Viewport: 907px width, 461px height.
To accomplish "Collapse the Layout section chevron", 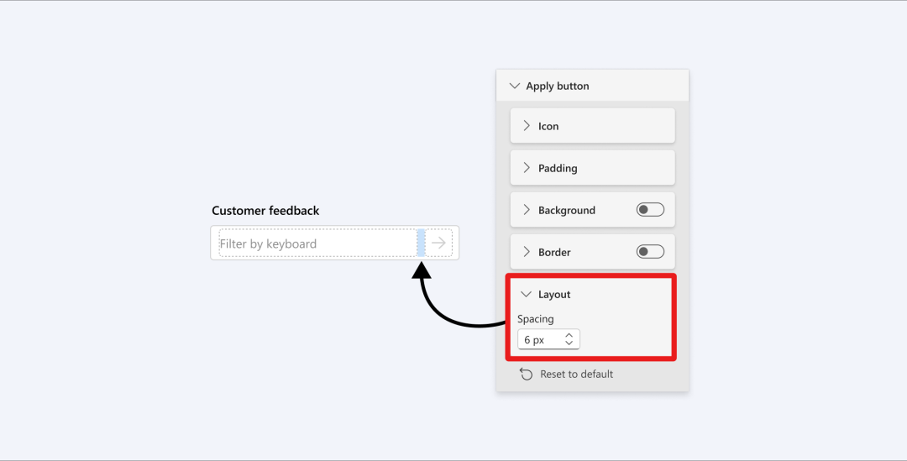I will [526, 294].
